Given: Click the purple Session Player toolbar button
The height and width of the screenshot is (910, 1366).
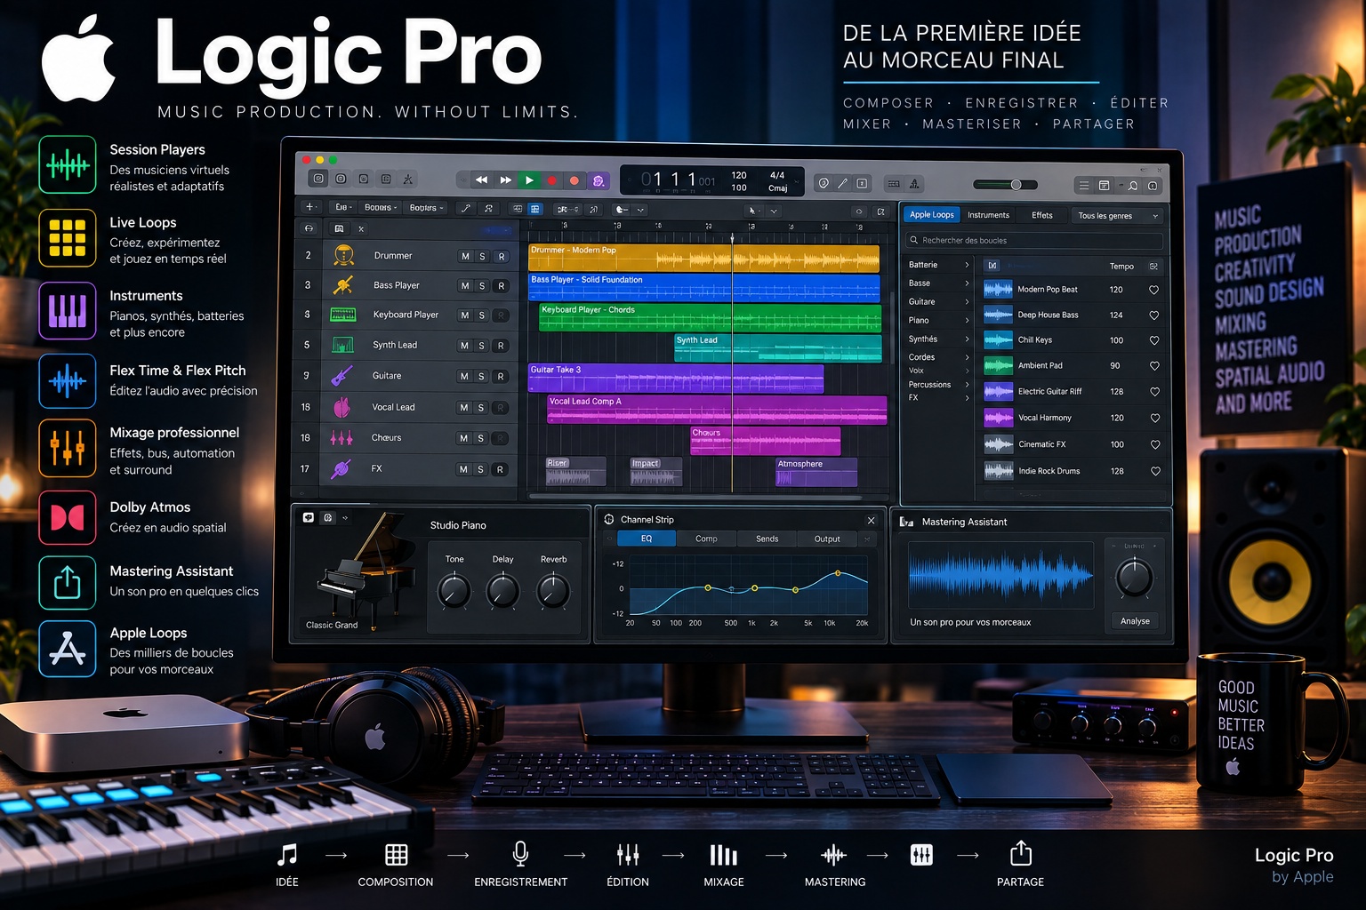Looking at the screenshot, I should click(599, 180).
